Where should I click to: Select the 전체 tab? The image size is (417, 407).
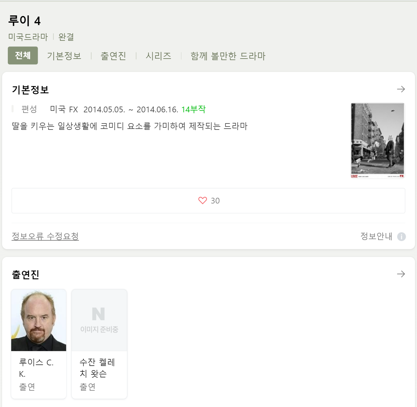coord(23,56)
